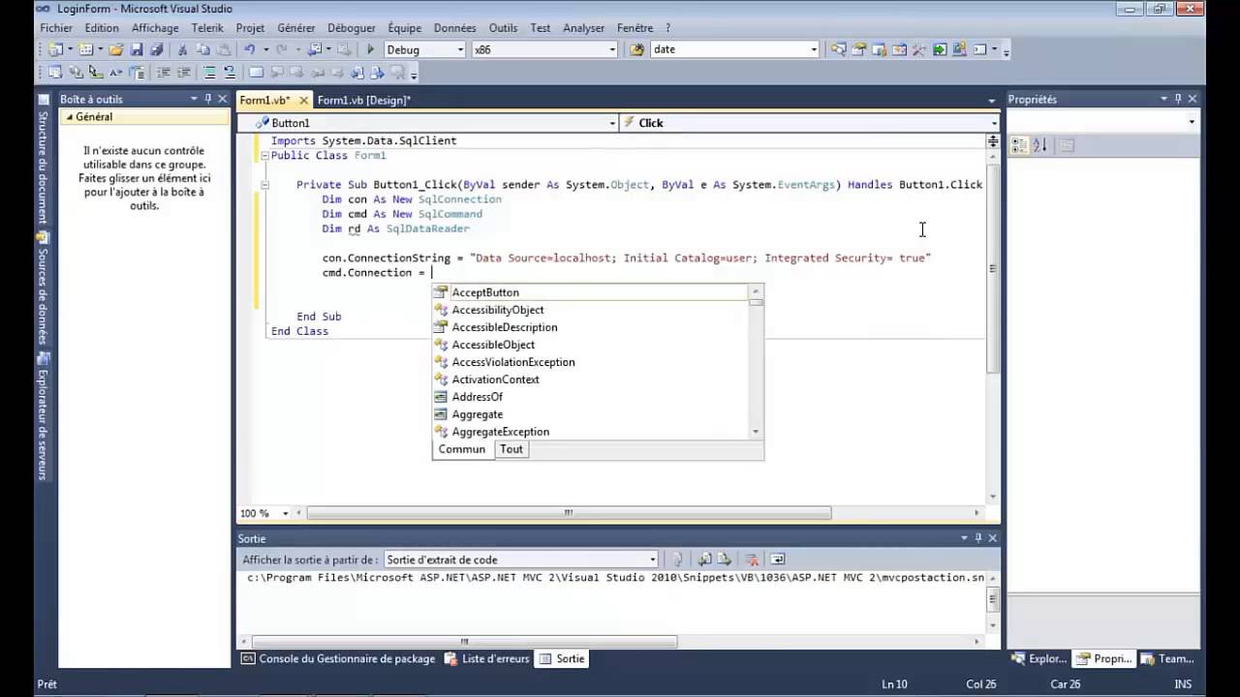Image resolution: width=1240 pixels, height=697 pixels.
Task: Click the Open File folder icon
Action: pos(116,49)
